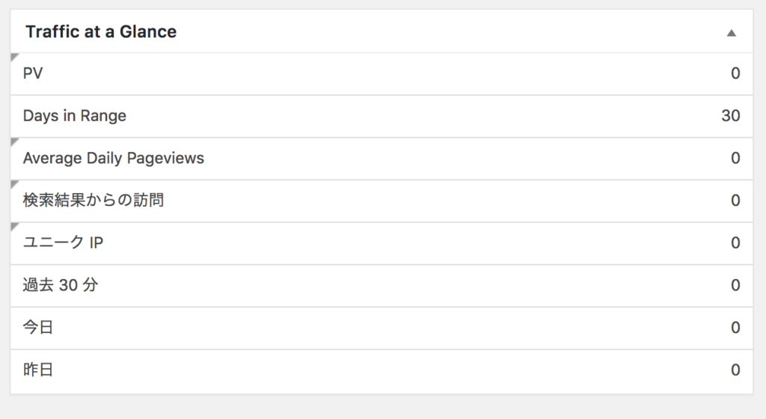
Task: Click the ユニーク IP label
Action: (63, 243)
